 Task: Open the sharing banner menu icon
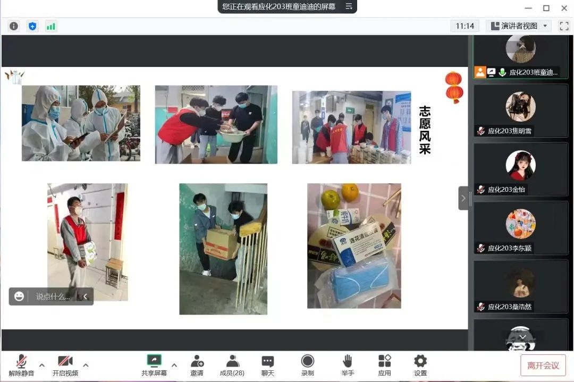point(349,6)
